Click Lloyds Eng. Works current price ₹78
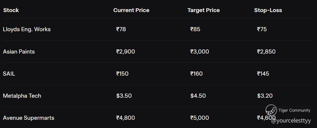 (121, 29)
